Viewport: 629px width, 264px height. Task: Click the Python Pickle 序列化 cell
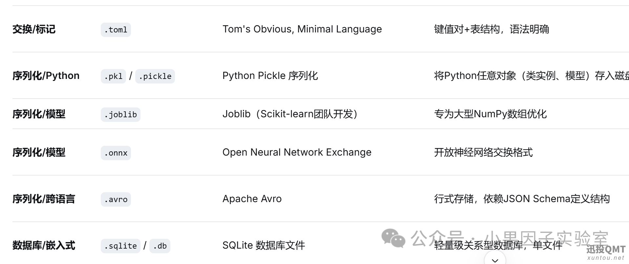point(270,76)
